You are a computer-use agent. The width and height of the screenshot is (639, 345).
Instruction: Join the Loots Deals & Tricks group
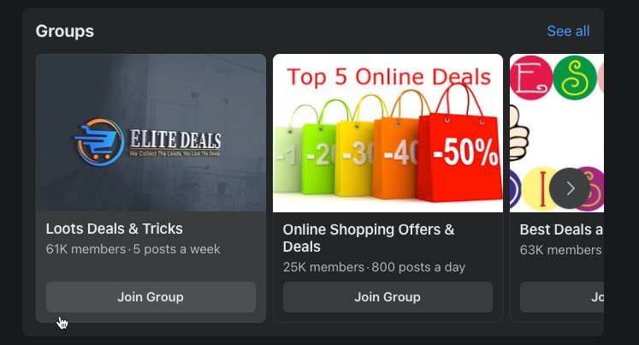151,297
